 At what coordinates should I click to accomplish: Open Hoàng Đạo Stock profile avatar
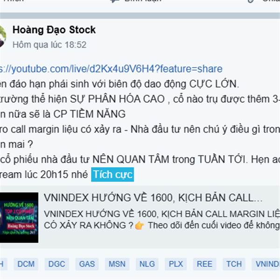(x=2, y=36)
